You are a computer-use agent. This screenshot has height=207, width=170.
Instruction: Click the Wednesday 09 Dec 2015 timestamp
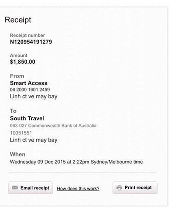76,162
